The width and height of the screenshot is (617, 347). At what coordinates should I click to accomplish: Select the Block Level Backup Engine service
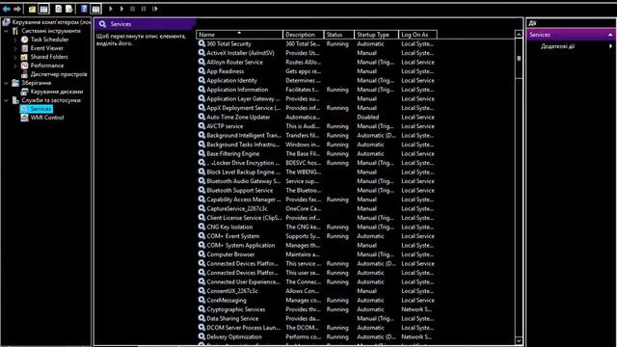[316, 172]
